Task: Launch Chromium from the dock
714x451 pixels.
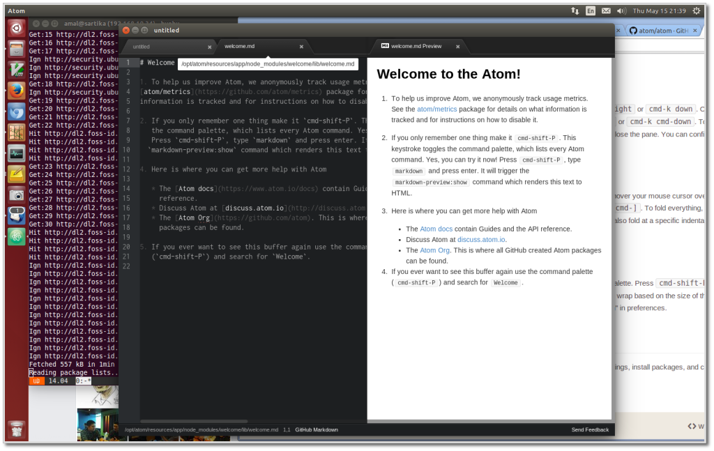Action: pos(17,112)
